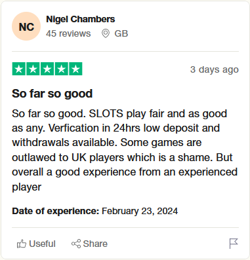Click the Date of experience label
This screenshot has height=260, width=250.
[x=56, y=211]
